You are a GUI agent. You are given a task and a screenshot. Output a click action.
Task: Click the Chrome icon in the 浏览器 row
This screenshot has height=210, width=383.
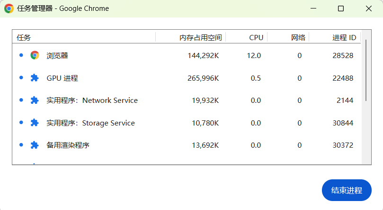pyautogui.click(x=35, y=55)
